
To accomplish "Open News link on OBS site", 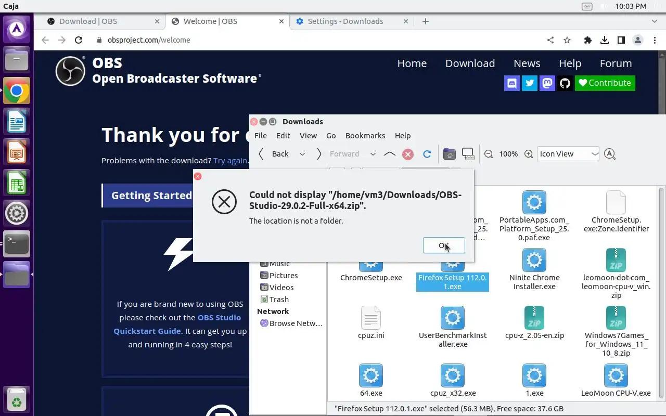I will 527,63.
